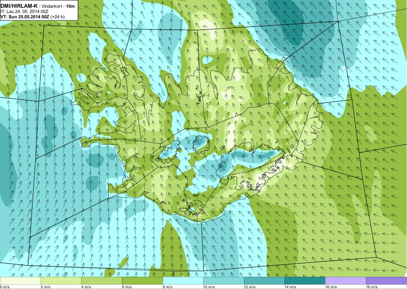Click the '12 m/s' legend label
This screenshot has width=407, height=289.
pos(250,287)
